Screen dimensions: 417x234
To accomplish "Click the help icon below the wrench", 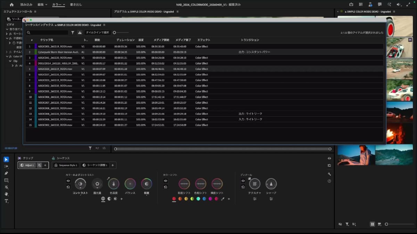I will (329, 181).
